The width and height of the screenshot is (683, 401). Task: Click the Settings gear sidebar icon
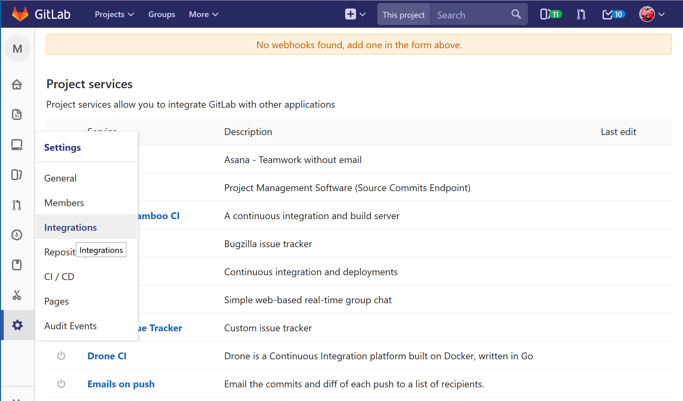coord(17,325)
